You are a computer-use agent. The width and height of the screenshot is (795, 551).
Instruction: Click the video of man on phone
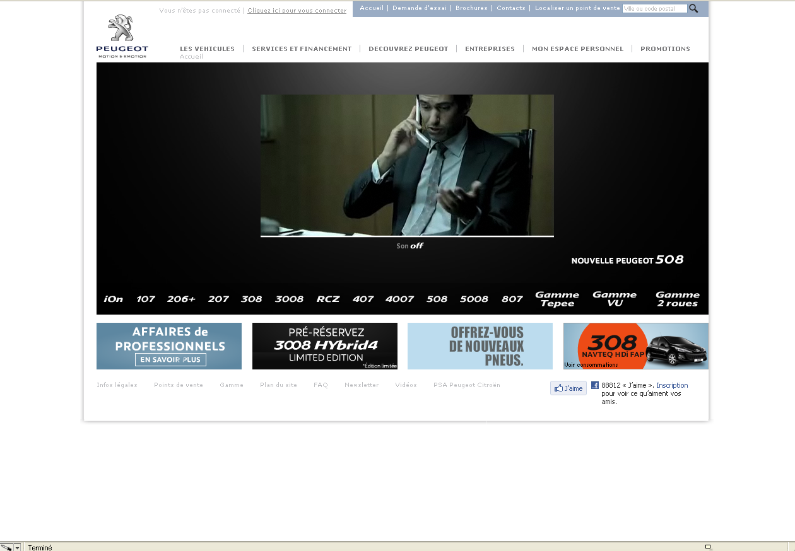(407, 165)
